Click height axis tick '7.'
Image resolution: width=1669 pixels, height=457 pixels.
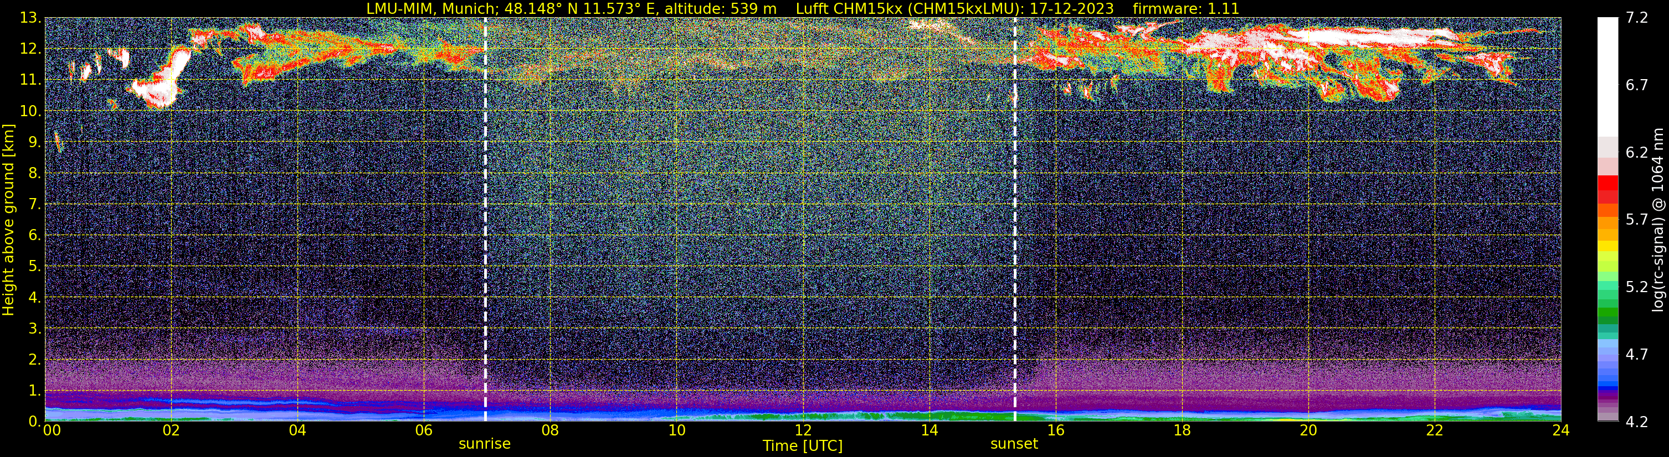(x=35, y=205)
